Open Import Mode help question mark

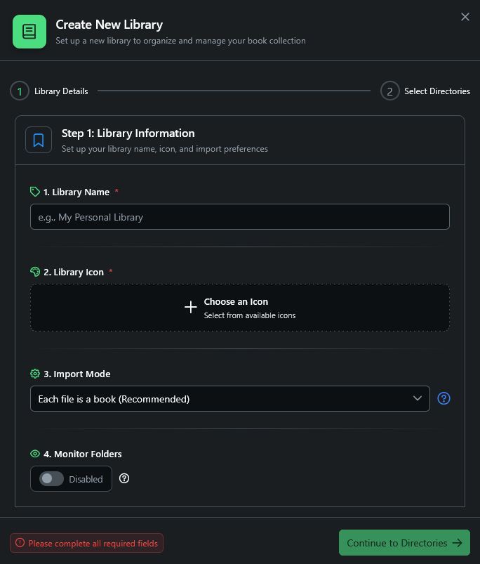coord(444,398)
